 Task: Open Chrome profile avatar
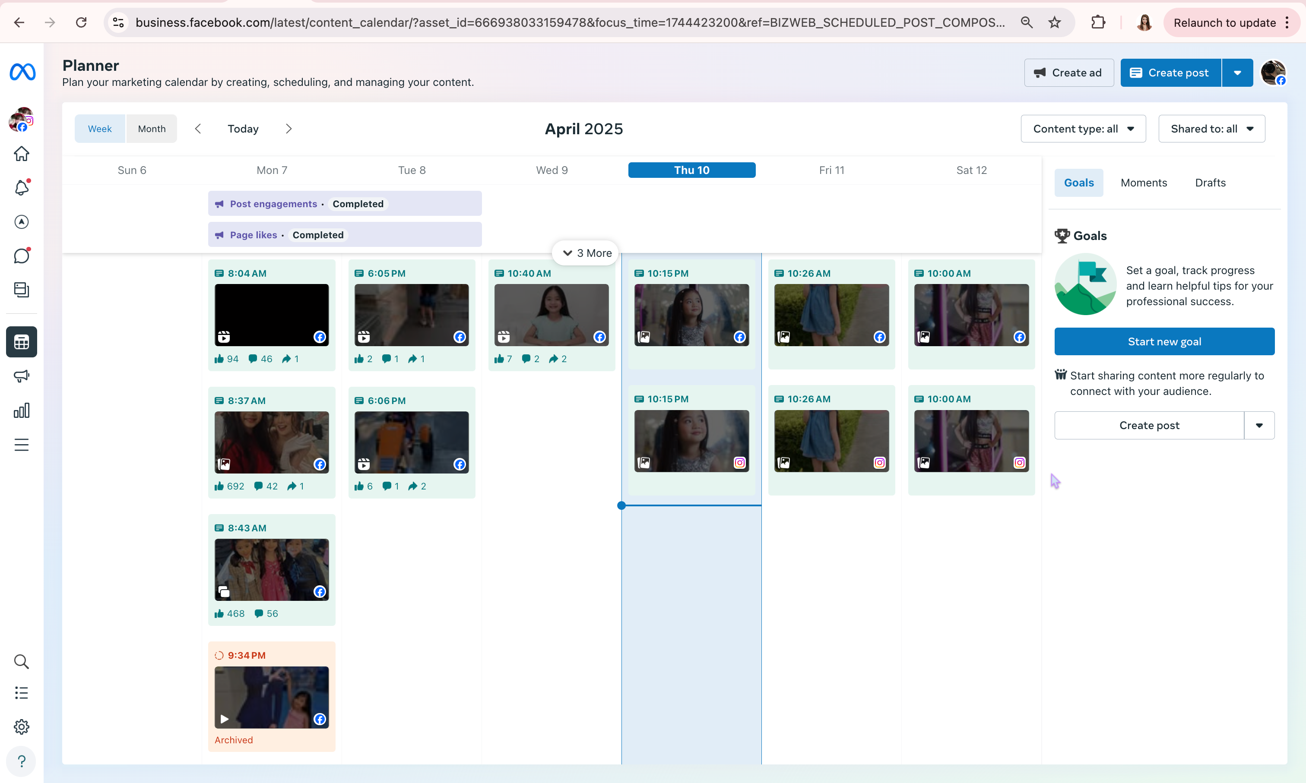[x=1144, y=22]
